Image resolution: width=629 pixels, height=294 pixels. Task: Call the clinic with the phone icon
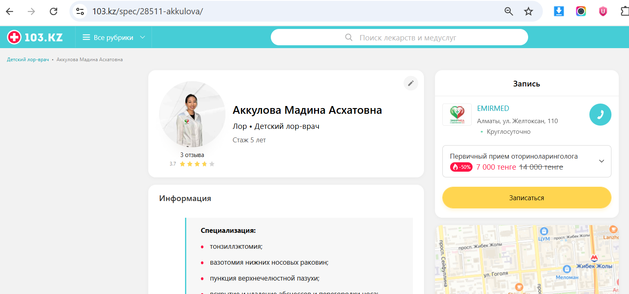pyautogui.click(x=600, y=115)
